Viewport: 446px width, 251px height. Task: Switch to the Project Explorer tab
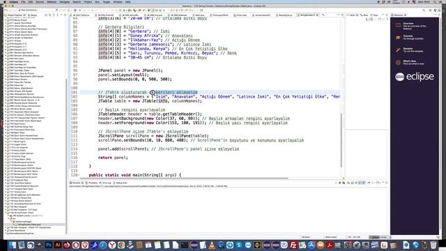point(15,15)
